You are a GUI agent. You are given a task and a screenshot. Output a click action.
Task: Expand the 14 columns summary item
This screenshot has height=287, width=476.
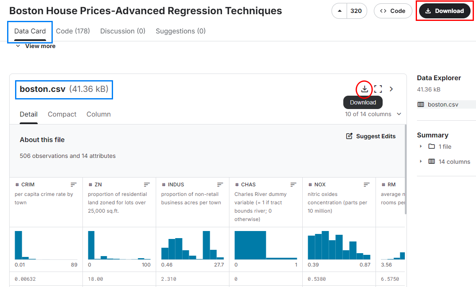tap(421, 162)
